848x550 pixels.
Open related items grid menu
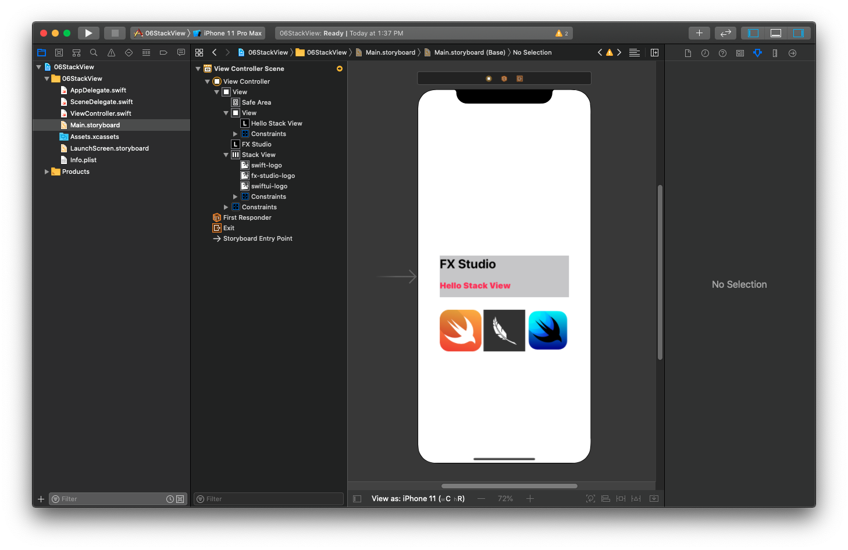point(199,52)
